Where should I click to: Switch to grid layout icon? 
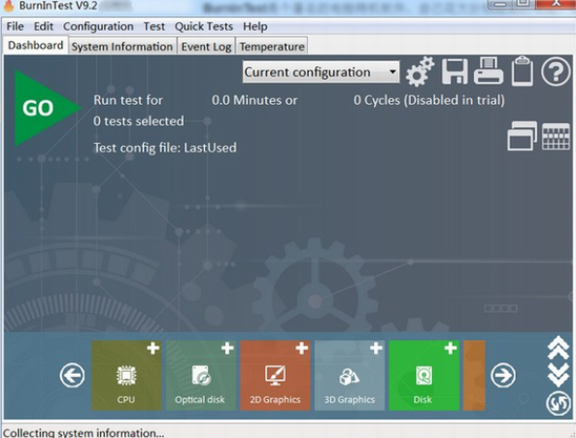[x=556, y=137]
